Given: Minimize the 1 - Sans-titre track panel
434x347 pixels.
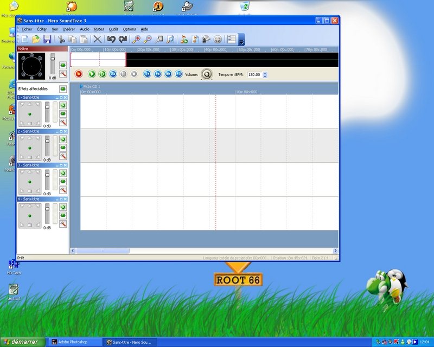Looking at the screenshot, I should 57,98.
